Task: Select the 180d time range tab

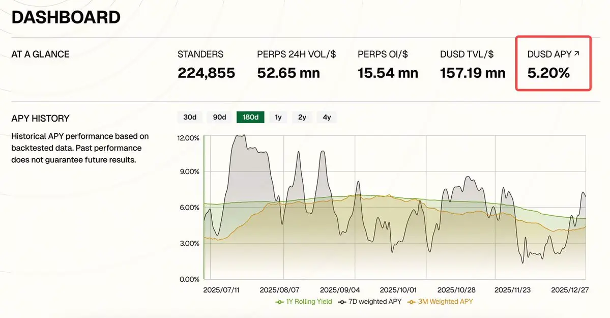Action: click(x=250, y=117)
